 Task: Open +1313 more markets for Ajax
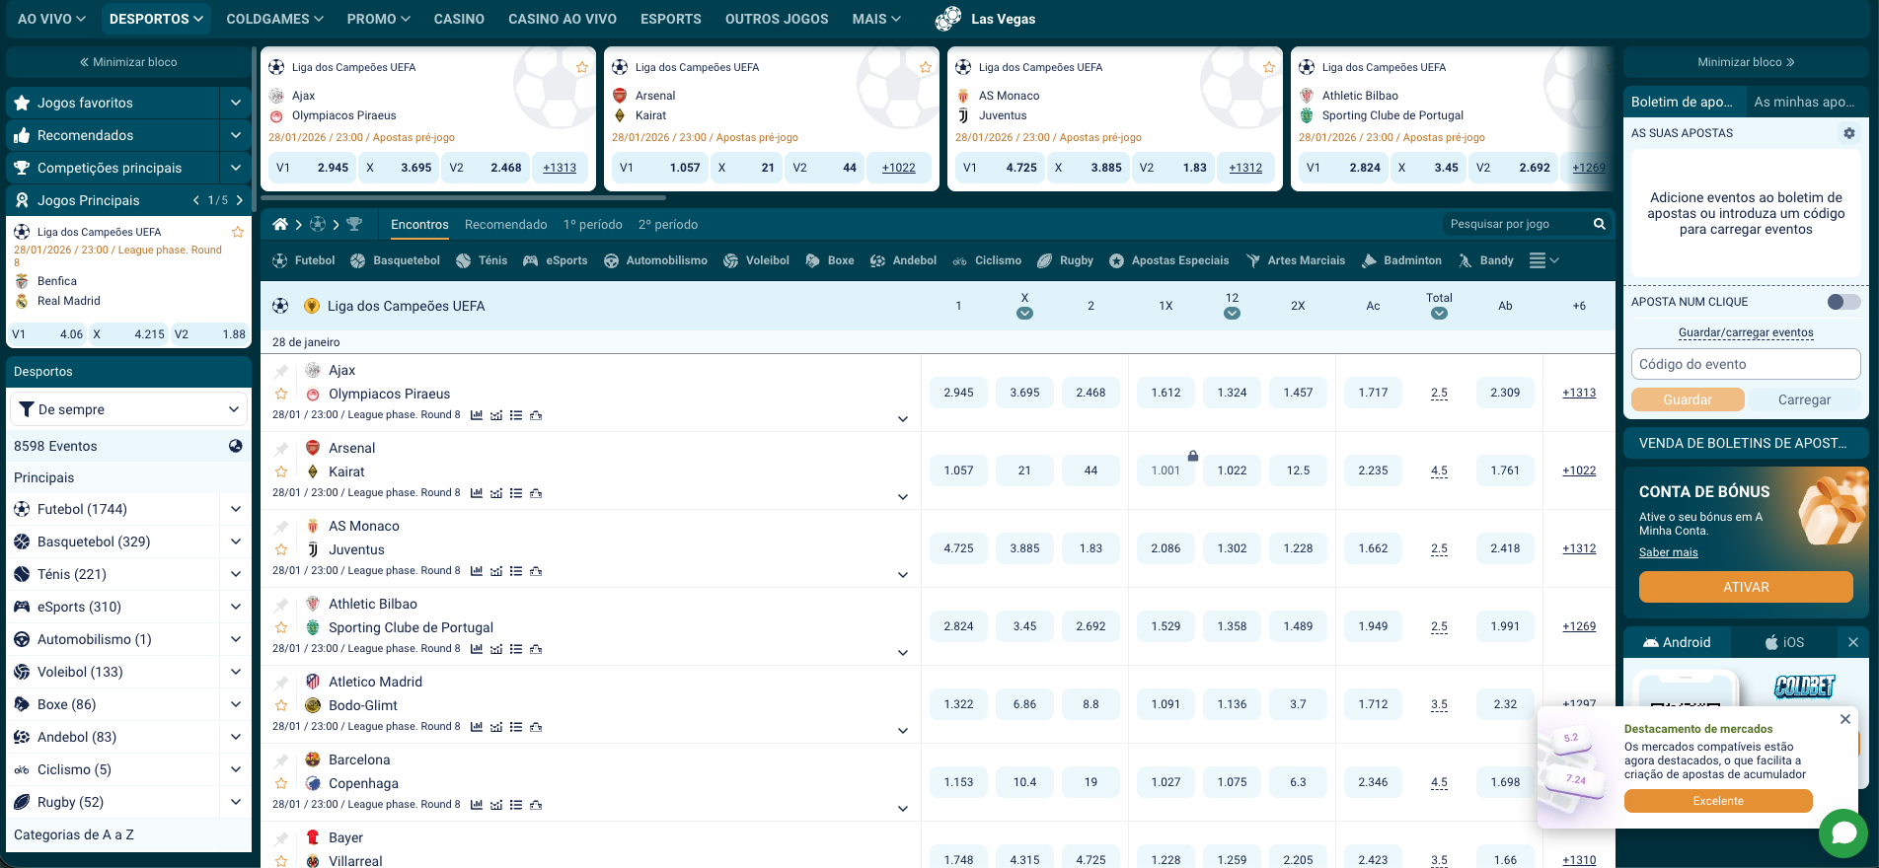pos(1579,393)
